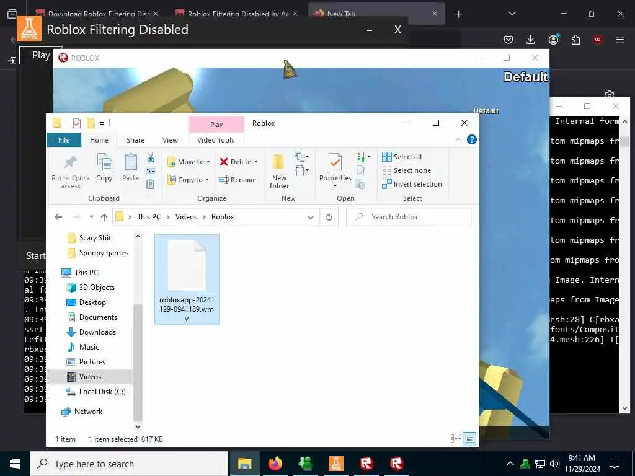Click the Paste shortcut icon
This screenshot has width=635, height=476.
(x=151, y=184)
